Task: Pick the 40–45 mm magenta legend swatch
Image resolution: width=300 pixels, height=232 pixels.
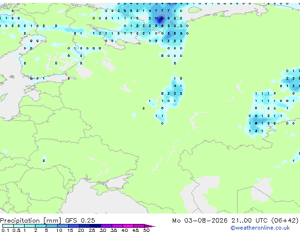Action: coord(128,226)
